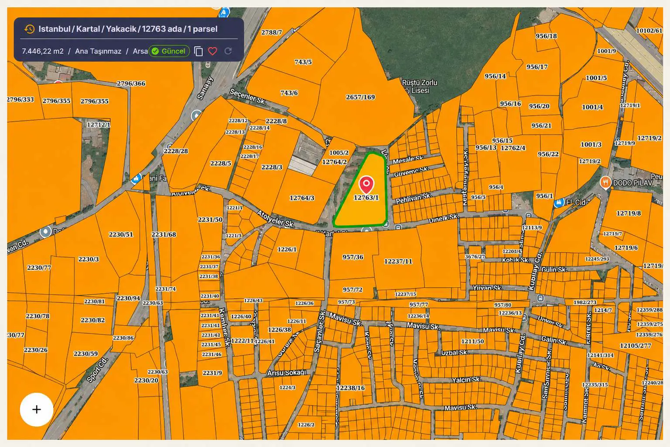Select parcel 2657/169 on the map
The height and width of the screenshot is (447, 670).
coord(360,97)
